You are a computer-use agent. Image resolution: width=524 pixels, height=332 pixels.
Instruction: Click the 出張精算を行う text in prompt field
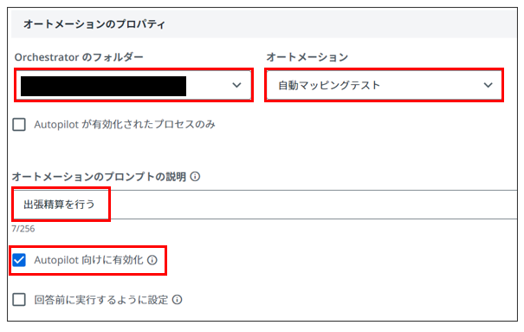[x=59, y=204]
